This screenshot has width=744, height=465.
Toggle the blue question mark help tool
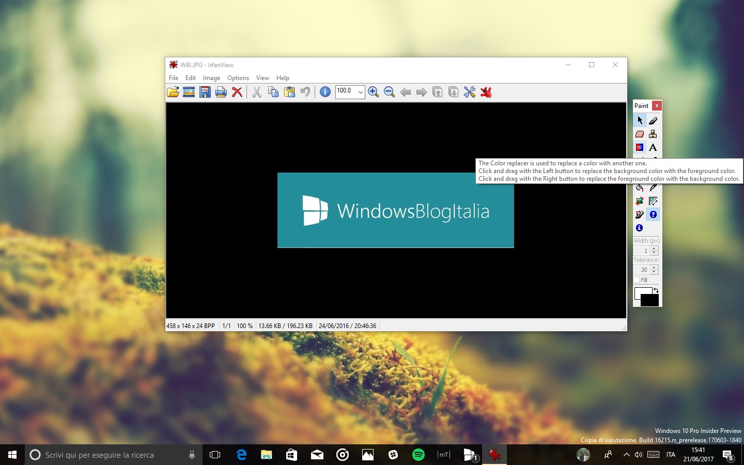(653, 214)
